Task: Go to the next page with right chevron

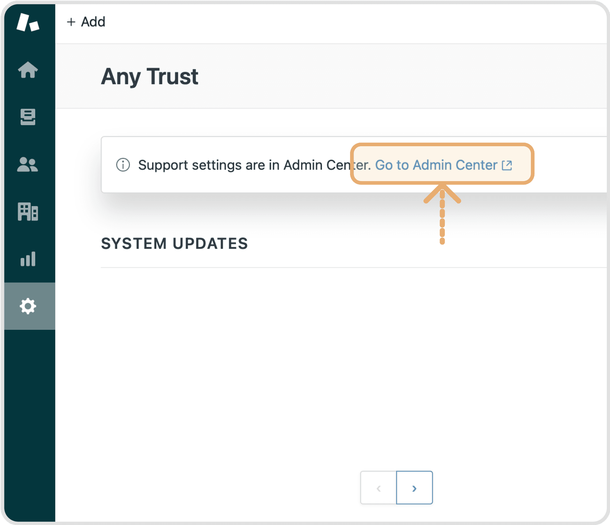Action: click(x=414, y=488)
